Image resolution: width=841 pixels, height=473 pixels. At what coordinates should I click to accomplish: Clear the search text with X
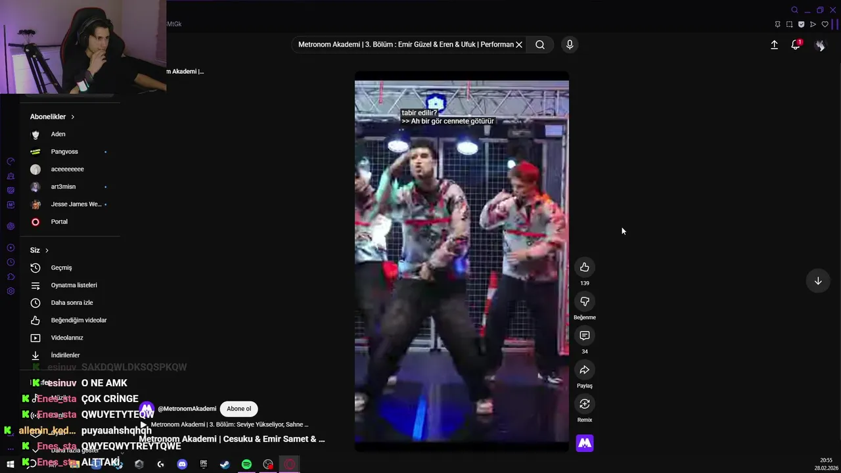click(x=519, y=45)
